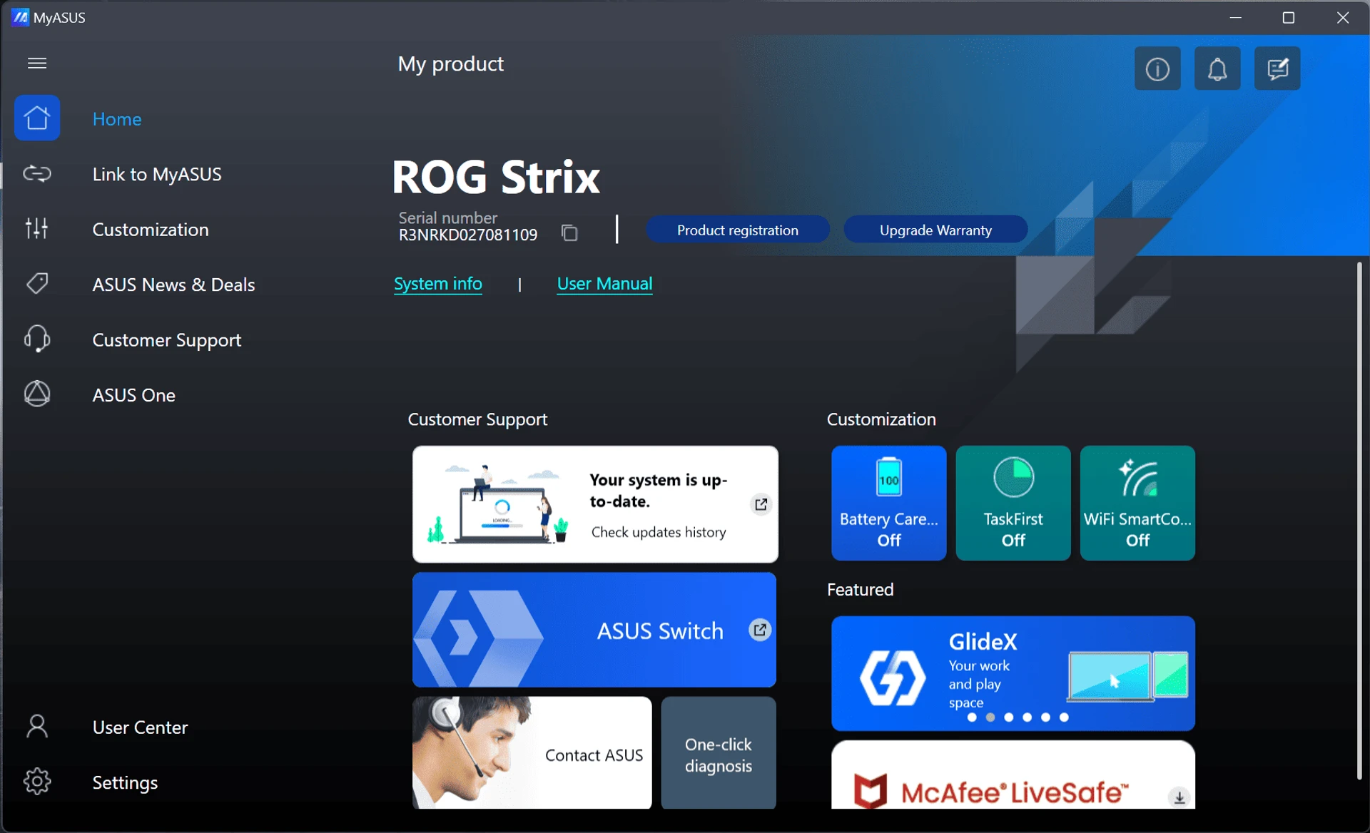Minimize the MyASUS window

click(1236, 17)
